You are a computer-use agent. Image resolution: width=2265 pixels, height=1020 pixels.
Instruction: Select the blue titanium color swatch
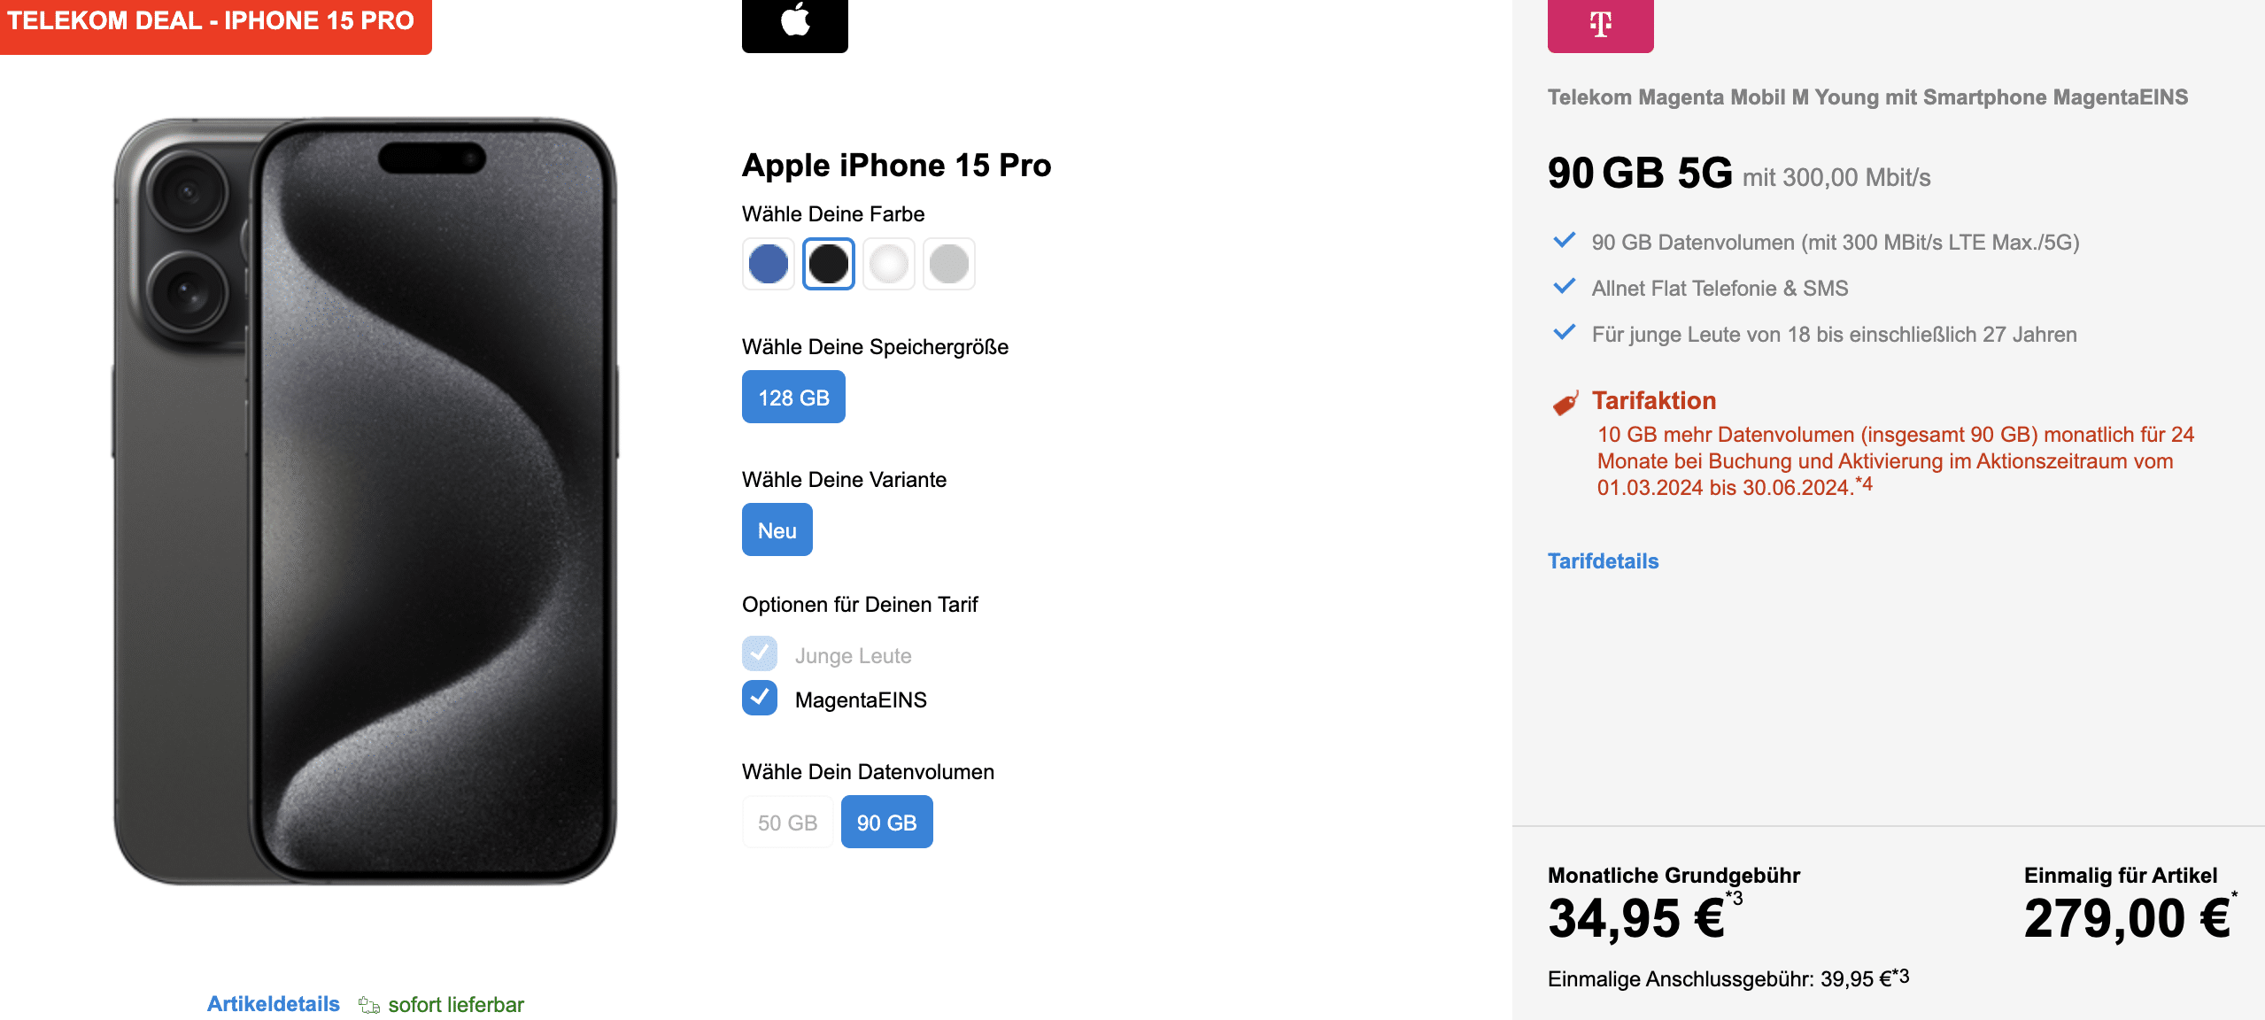769,264
